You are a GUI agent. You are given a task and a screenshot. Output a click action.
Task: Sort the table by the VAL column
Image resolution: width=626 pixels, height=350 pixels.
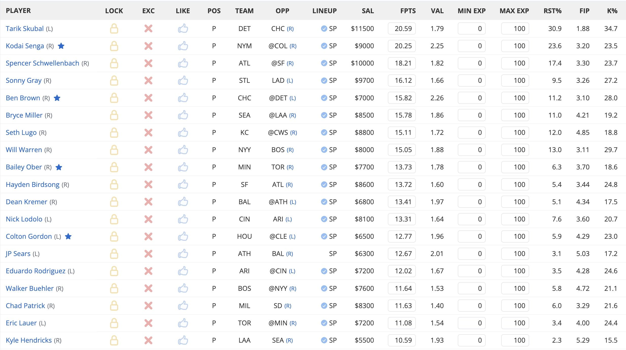tap(437, 11)
